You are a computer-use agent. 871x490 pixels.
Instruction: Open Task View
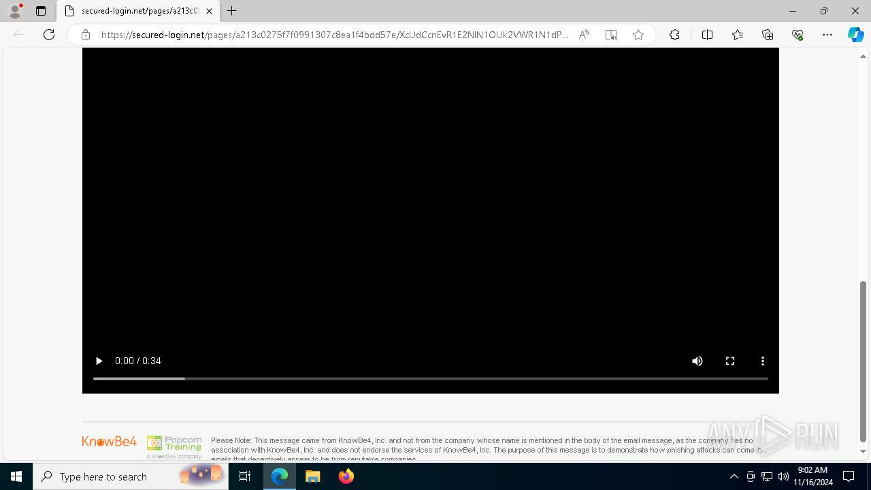pyautogui.click(x=245, y=476)
